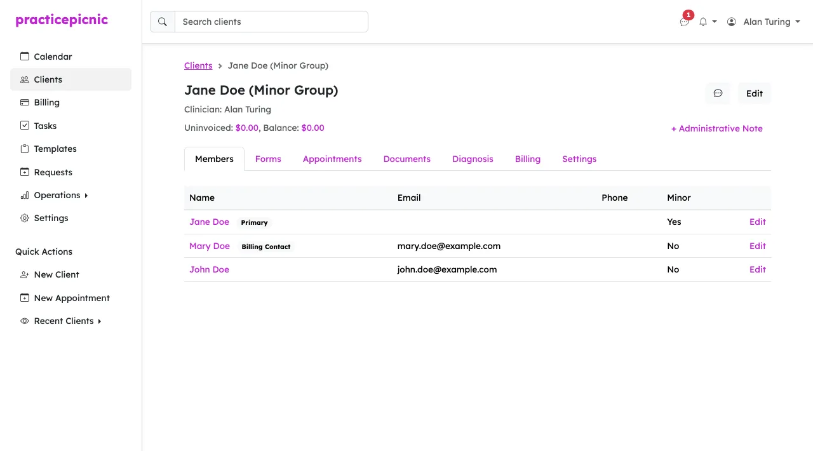This screenshot has height=451, width=813.
Task: Open Requests from the sidebar menu
Action: 71,172
